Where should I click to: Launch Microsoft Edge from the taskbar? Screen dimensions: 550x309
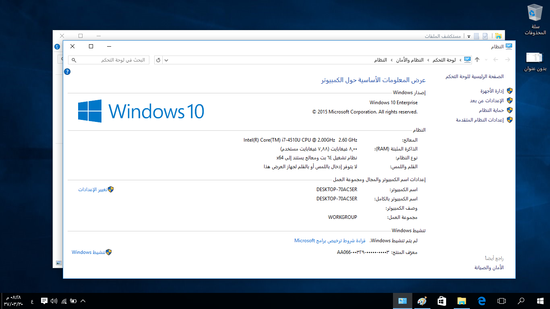tap(482, 301)
